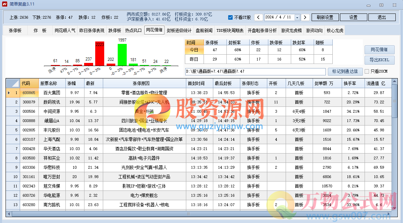The image size is (403, 223).
Task: Click the app logo in title bar
Action: 5,4
